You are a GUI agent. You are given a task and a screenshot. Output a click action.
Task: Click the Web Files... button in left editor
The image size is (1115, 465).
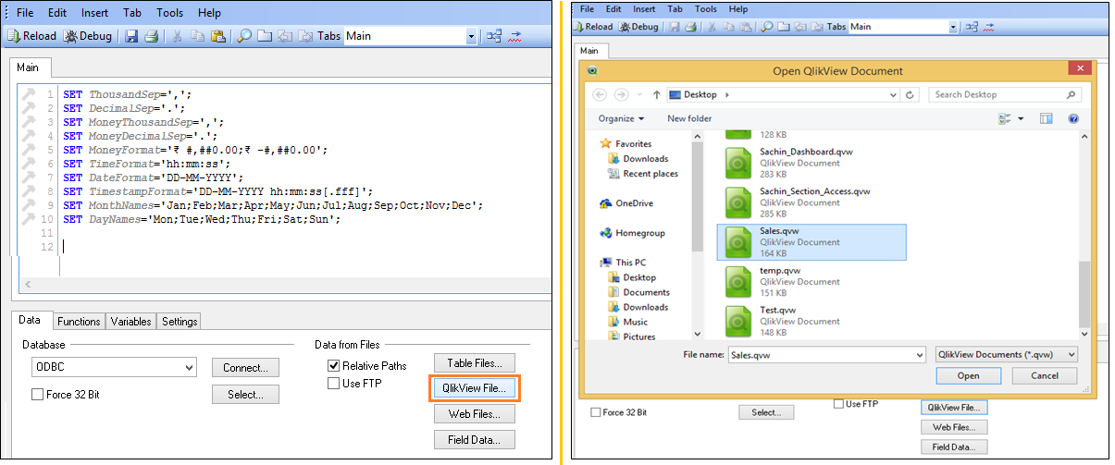coord(475,414)
